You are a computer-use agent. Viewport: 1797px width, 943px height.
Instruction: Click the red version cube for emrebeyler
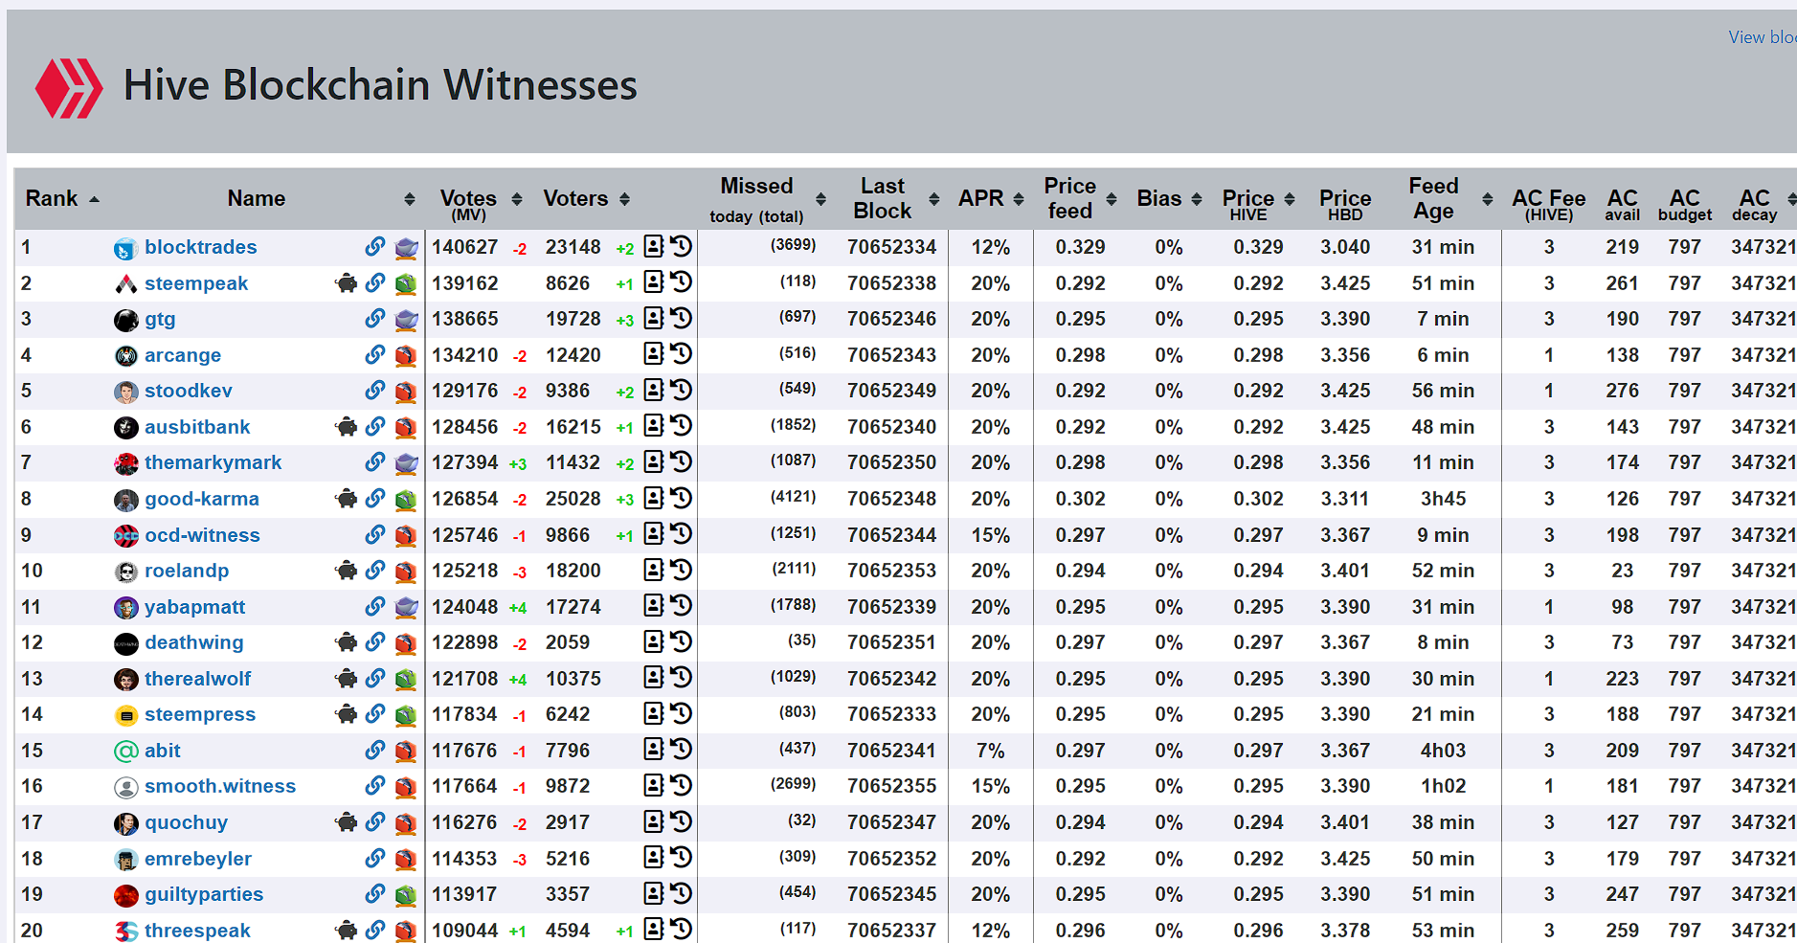point(406,860)
